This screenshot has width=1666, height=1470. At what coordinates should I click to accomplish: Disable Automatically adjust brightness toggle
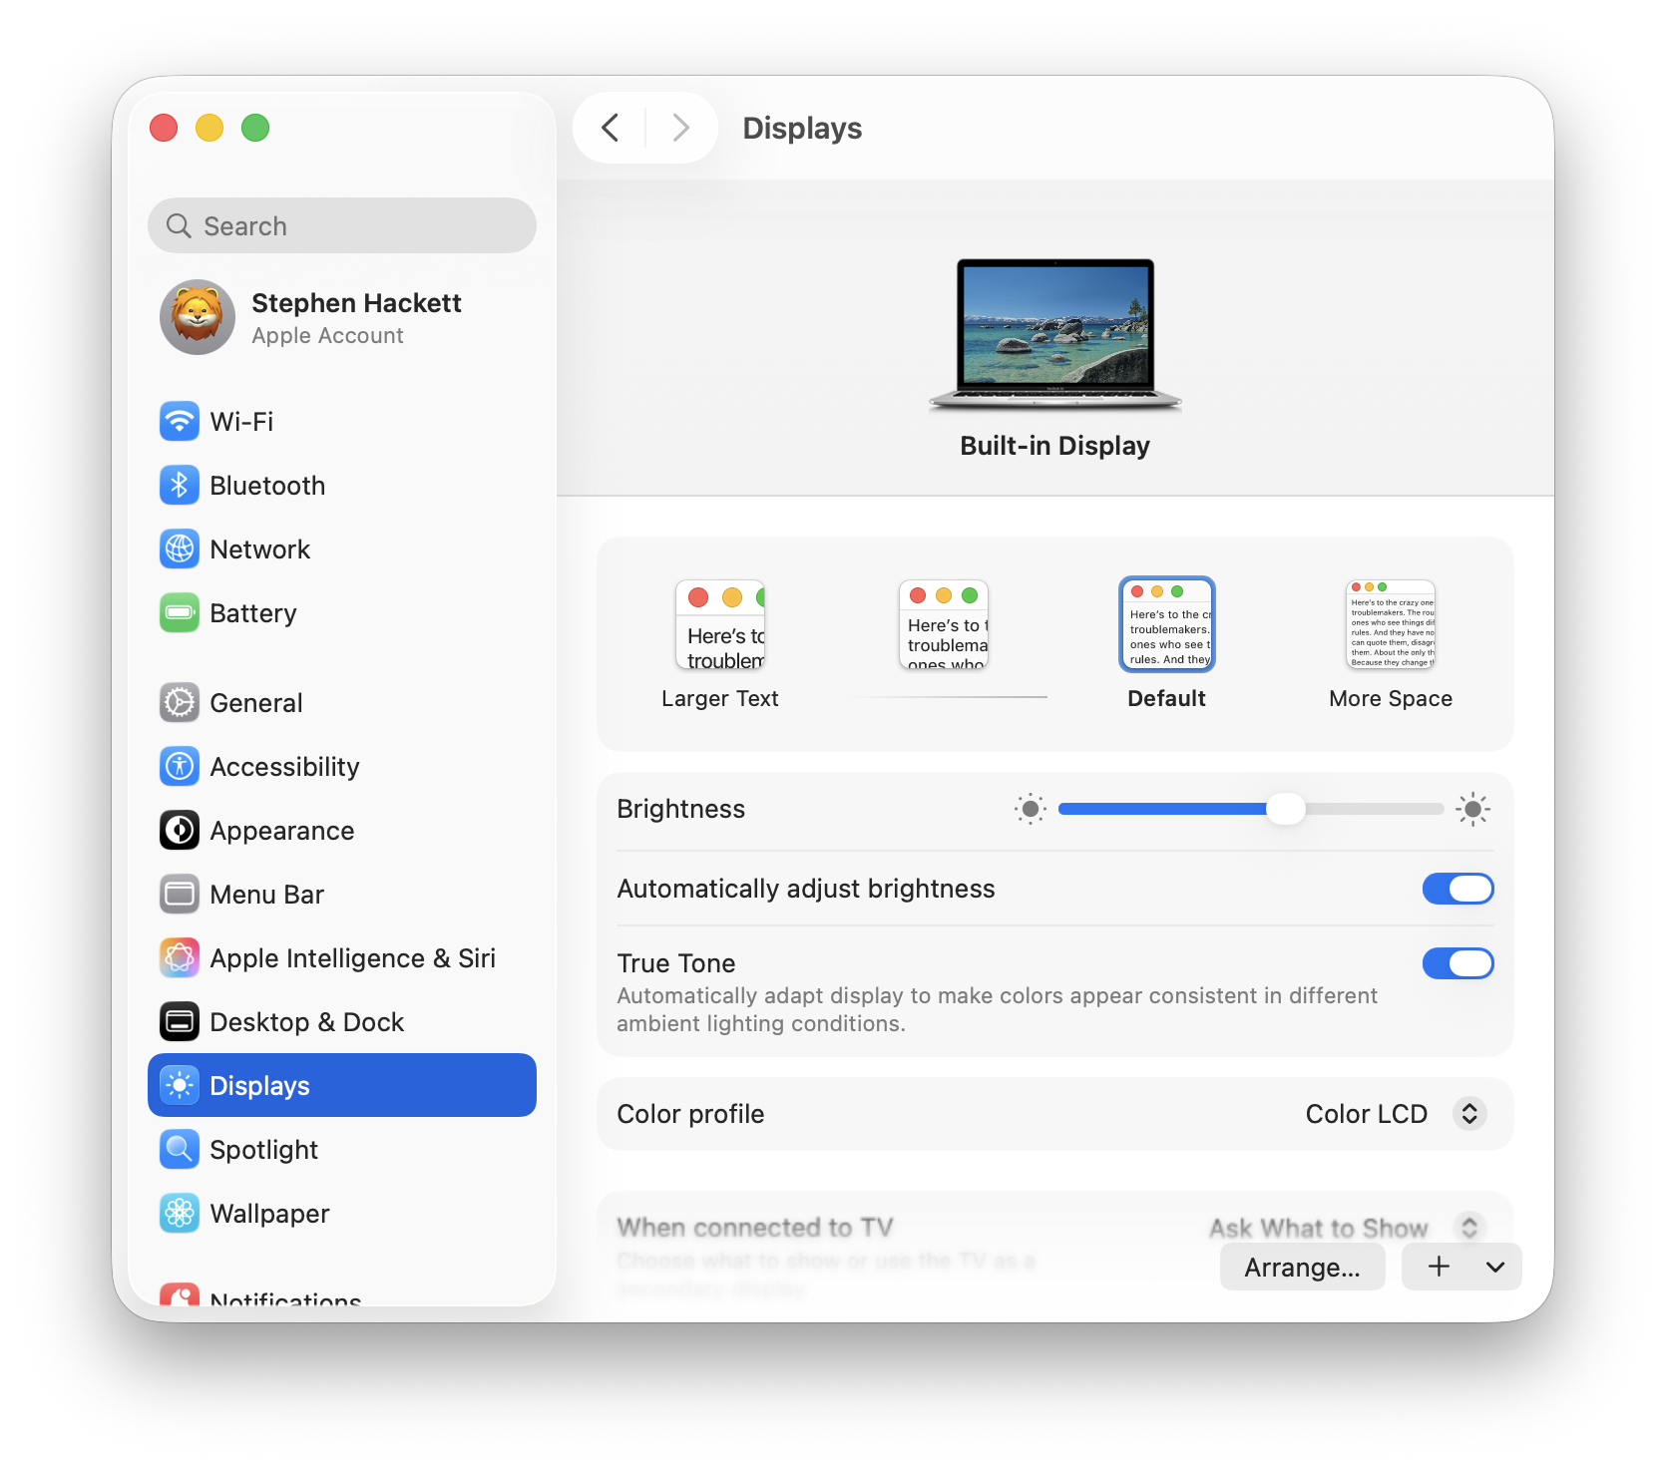point(1458,889)
